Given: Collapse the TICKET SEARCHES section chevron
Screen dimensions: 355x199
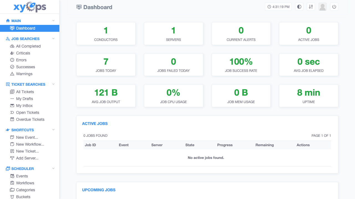Looking at the screenshot, I should coord(54,84).
